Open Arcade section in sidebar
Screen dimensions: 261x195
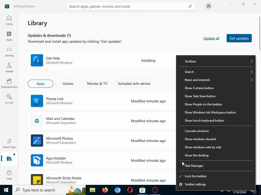pyautogui.click(x=9, y=68)
